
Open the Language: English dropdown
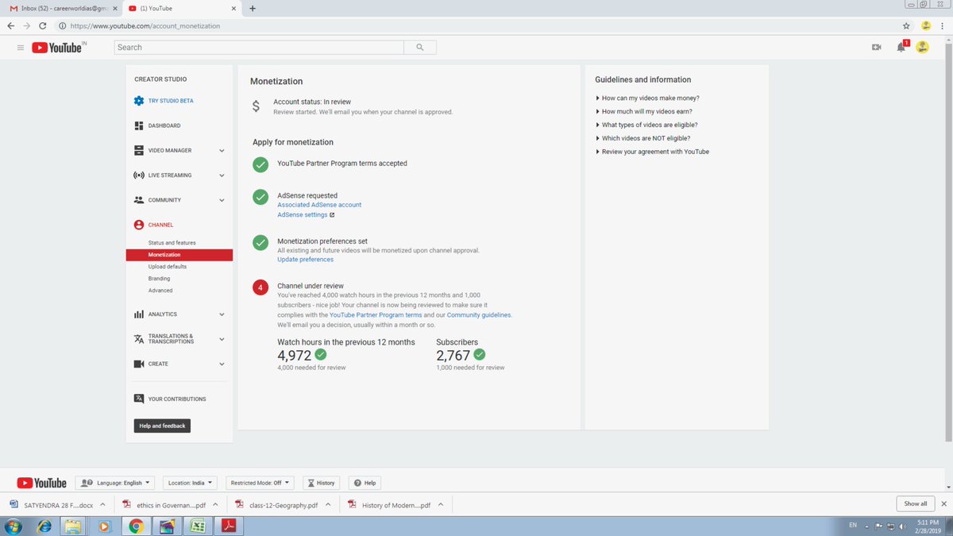click(116, 483)
